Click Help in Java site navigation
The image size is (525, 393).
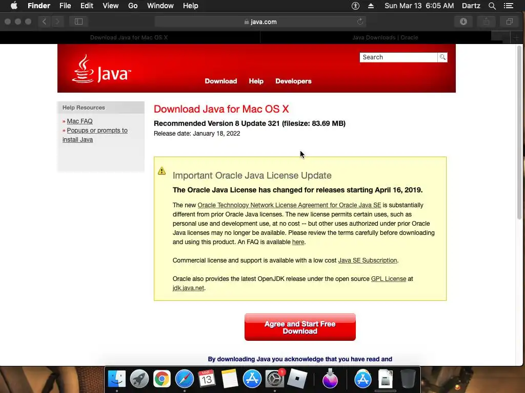point(256,81)
